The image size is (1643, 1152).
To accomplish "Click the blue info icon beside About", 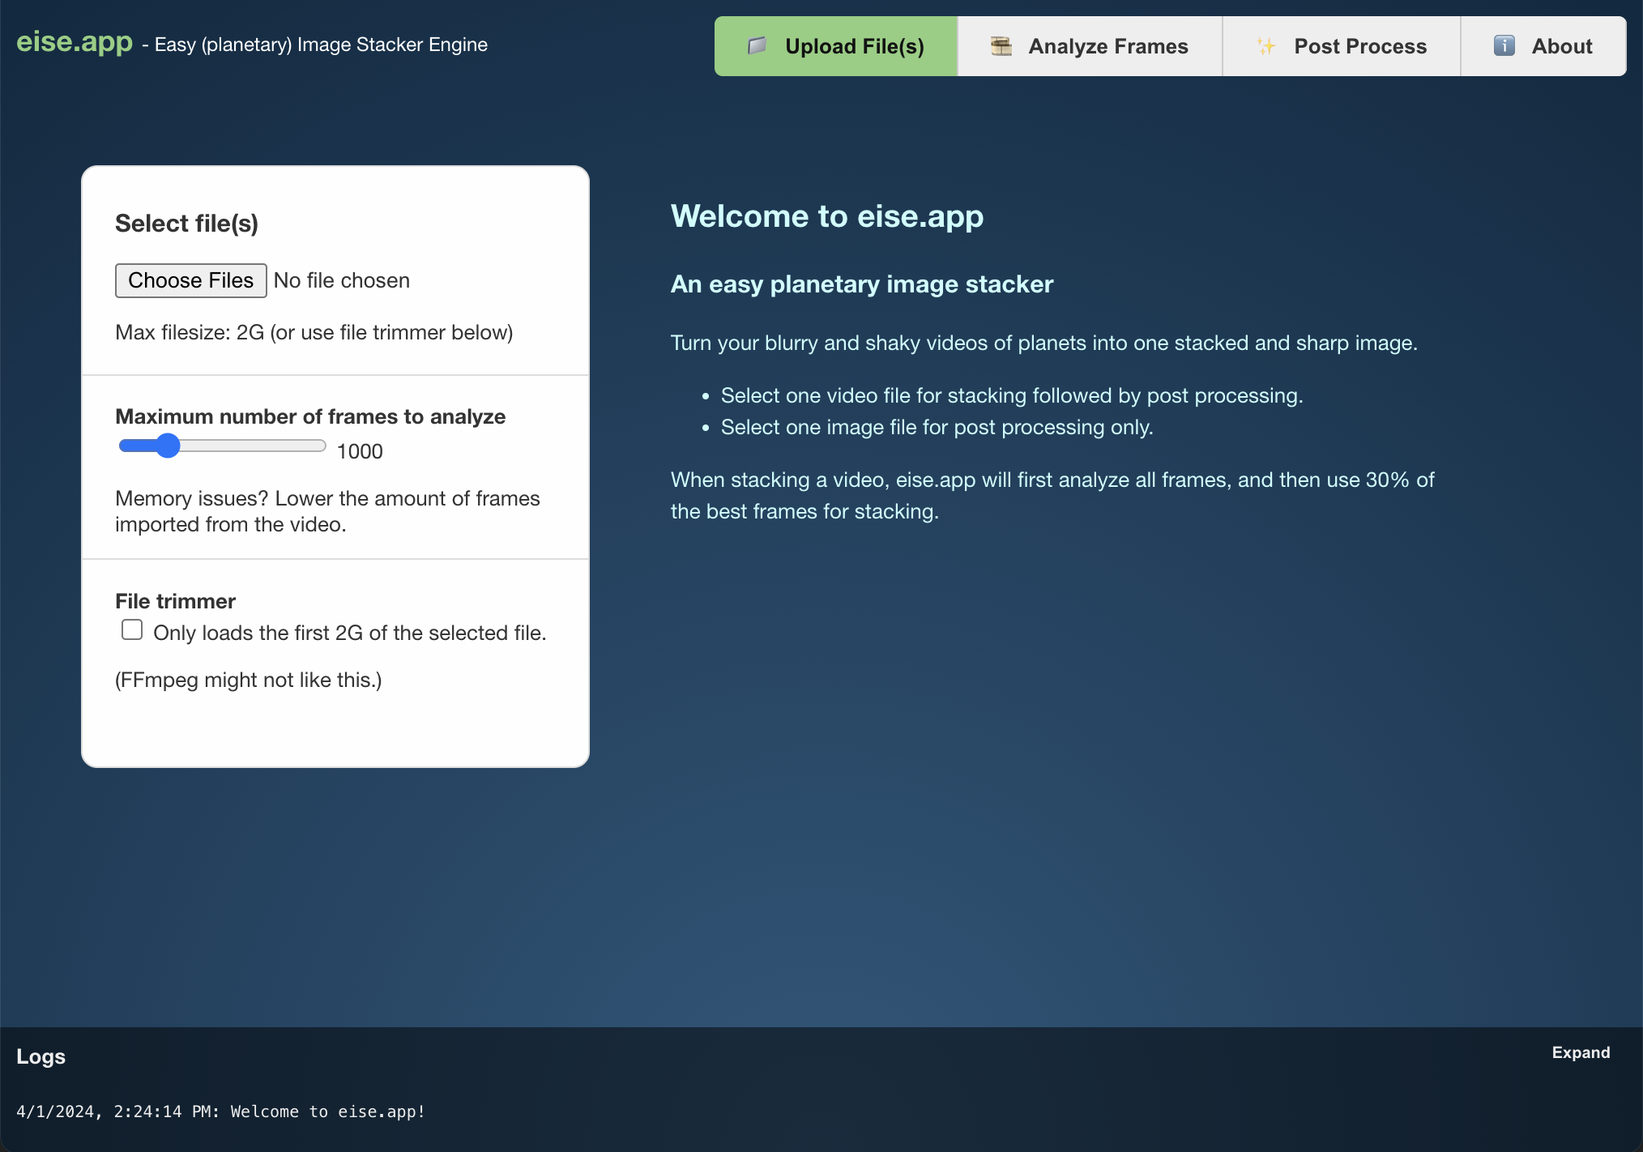I will 1504,46.
